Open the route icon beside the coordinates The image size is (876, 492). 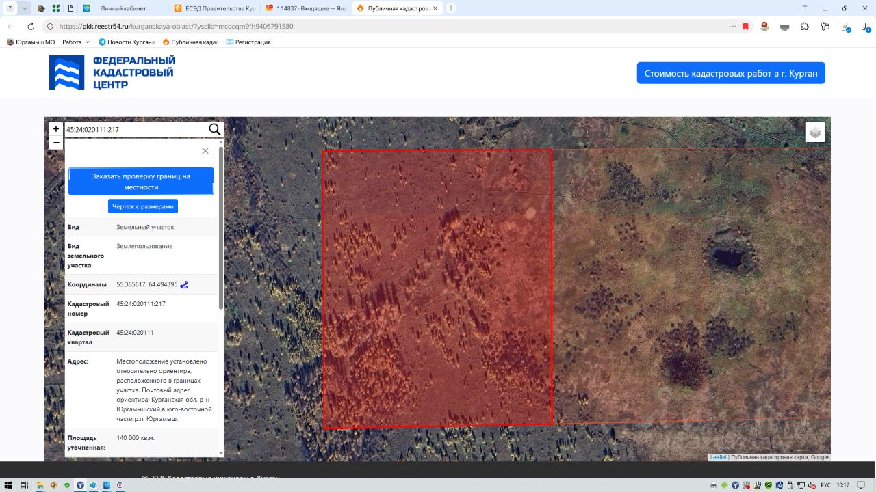[184, 284]
